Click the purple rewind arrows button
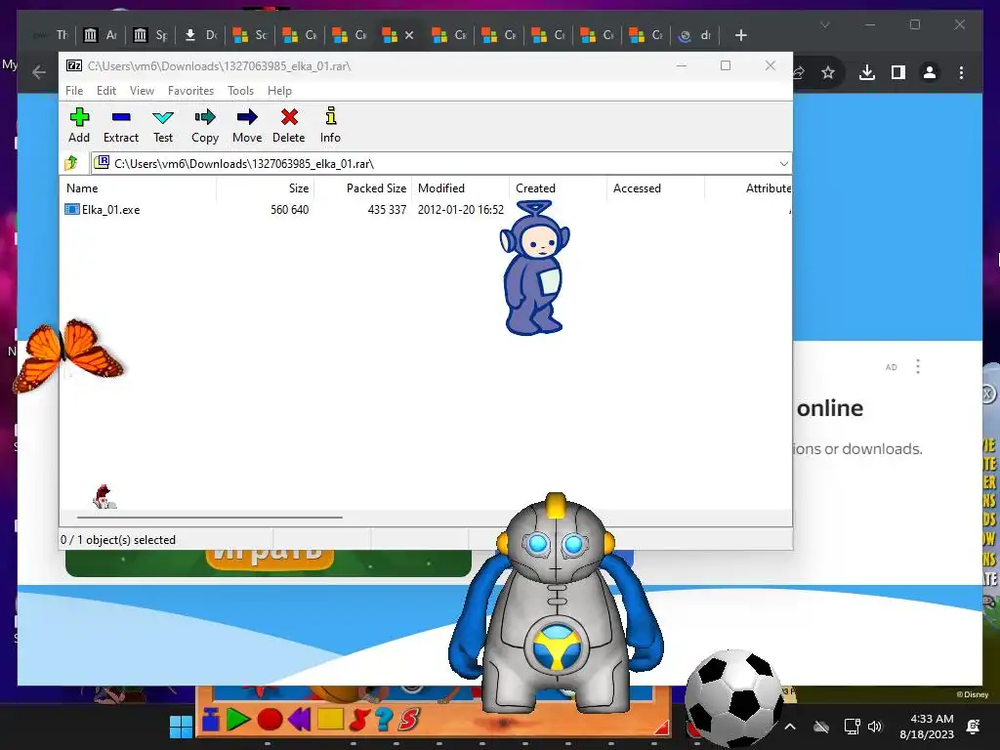Screen dimensions: 1000x750 (299, 720)
